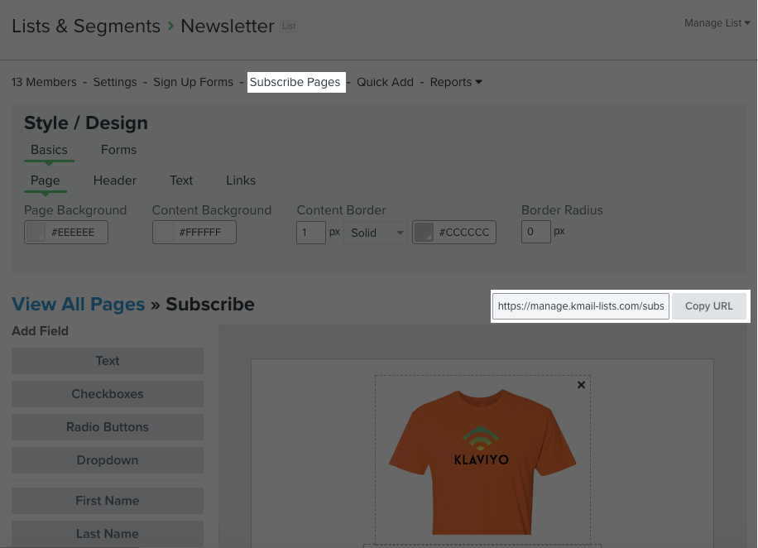
Task: Click the Copy URL button
Action: pyautogui.click(x=708, y=306)
